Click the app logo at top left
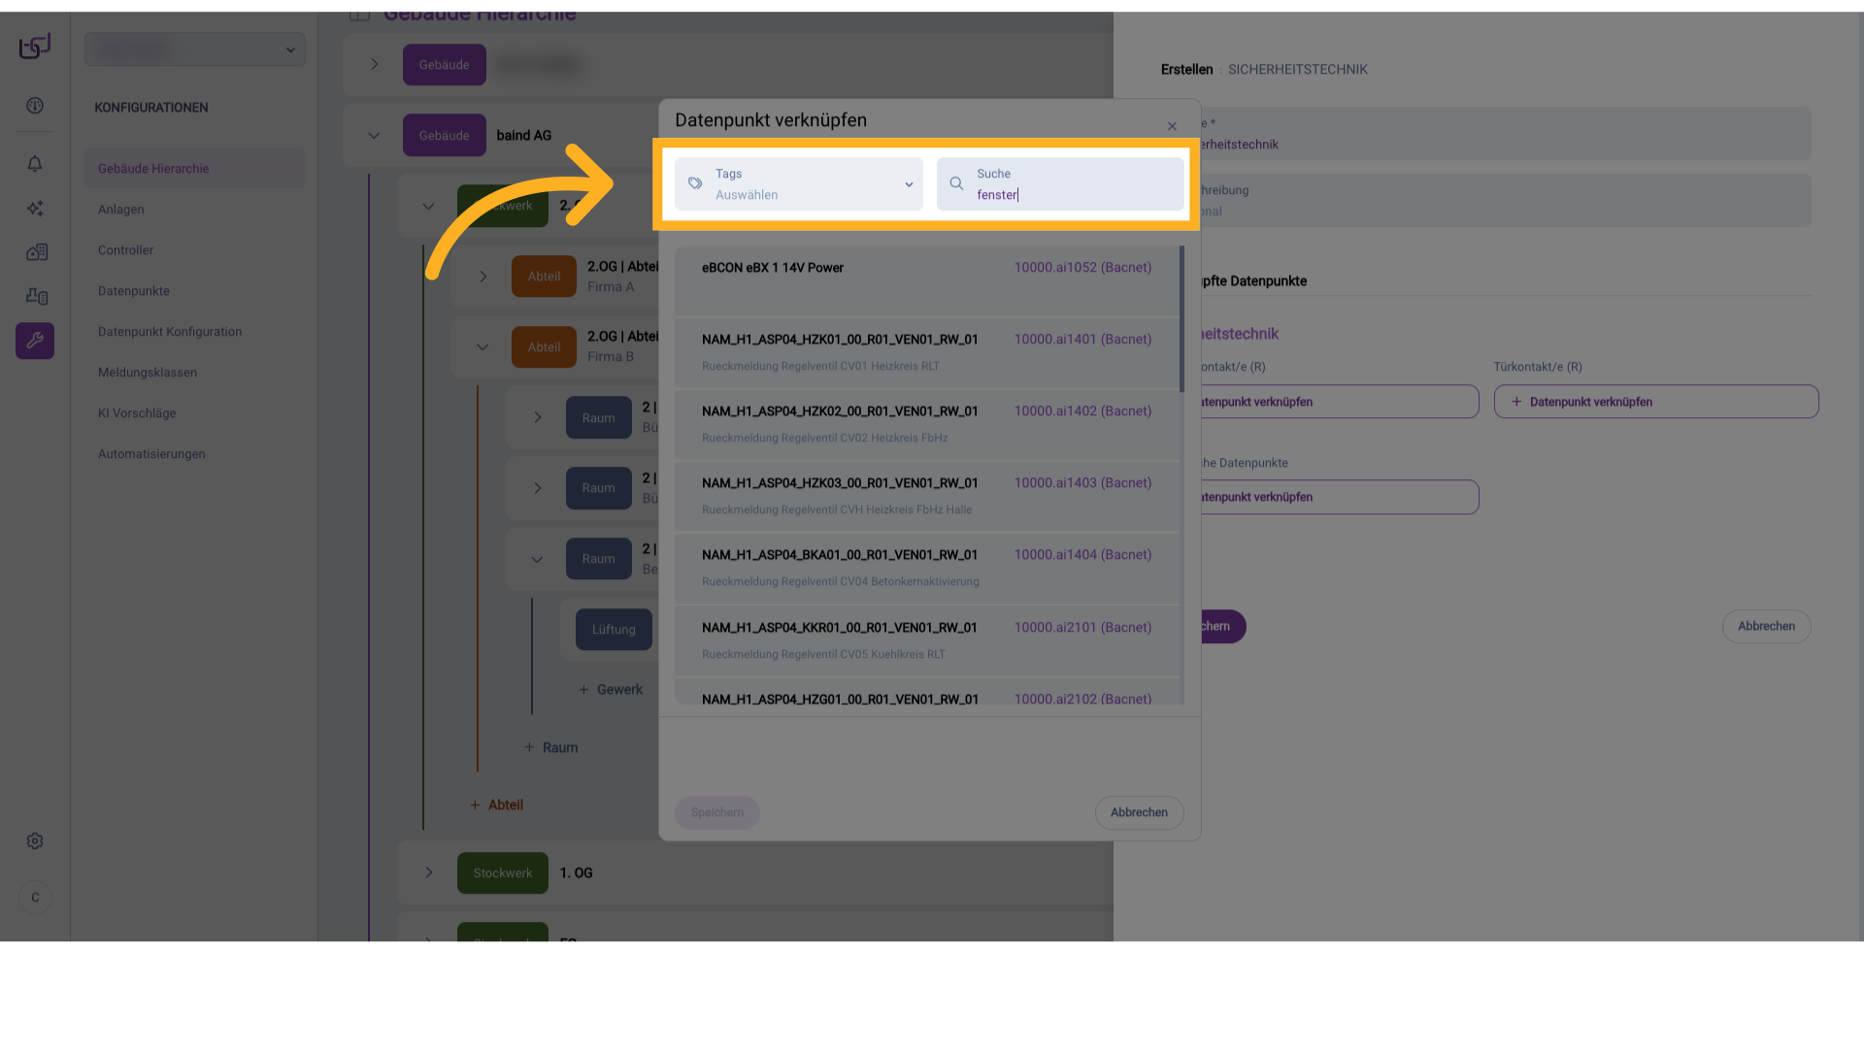 click(35, 46)
